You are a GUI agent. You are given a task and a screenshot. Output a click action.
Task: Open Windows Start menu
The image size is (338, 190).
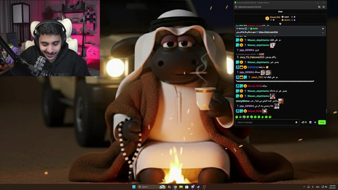(134, 187)
